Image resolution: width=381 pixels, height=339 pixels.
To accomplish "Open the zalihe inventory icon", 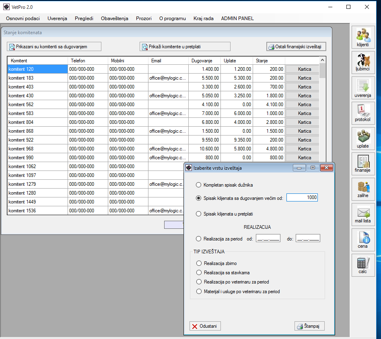I will point(362,189).
